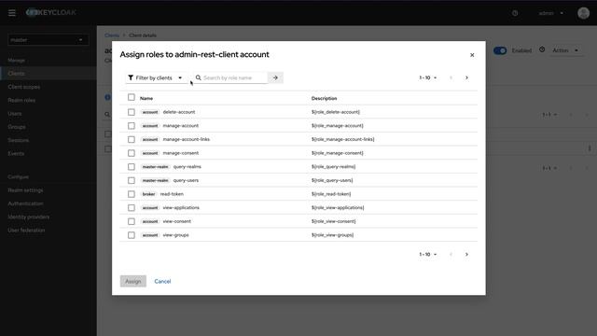Click the manage-account-links role name

[x=187, y=139]
